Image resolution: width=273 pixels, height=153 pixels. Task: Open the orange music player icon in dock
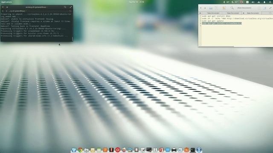[105, 150]
